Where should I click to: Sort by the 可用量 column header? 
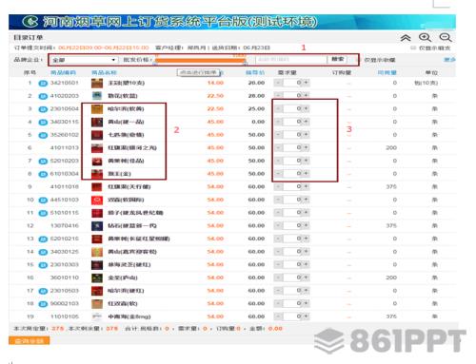point(387,73)
